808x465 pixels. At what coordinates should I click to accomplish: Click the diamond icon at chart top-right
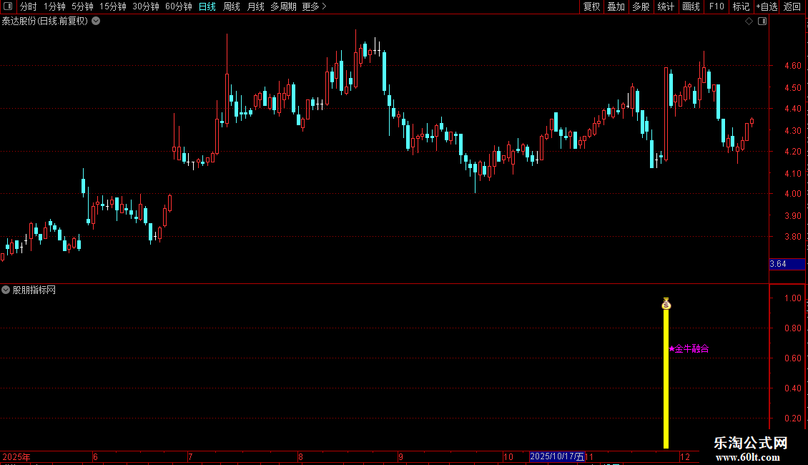[749, 21]
